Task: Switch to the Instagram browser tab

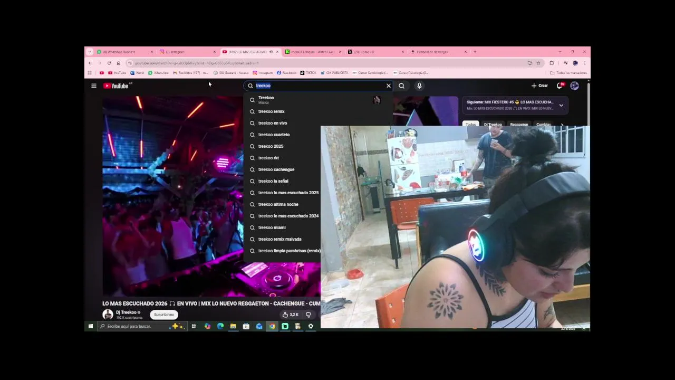Action: pyautogui.click(x=187, y=52)
